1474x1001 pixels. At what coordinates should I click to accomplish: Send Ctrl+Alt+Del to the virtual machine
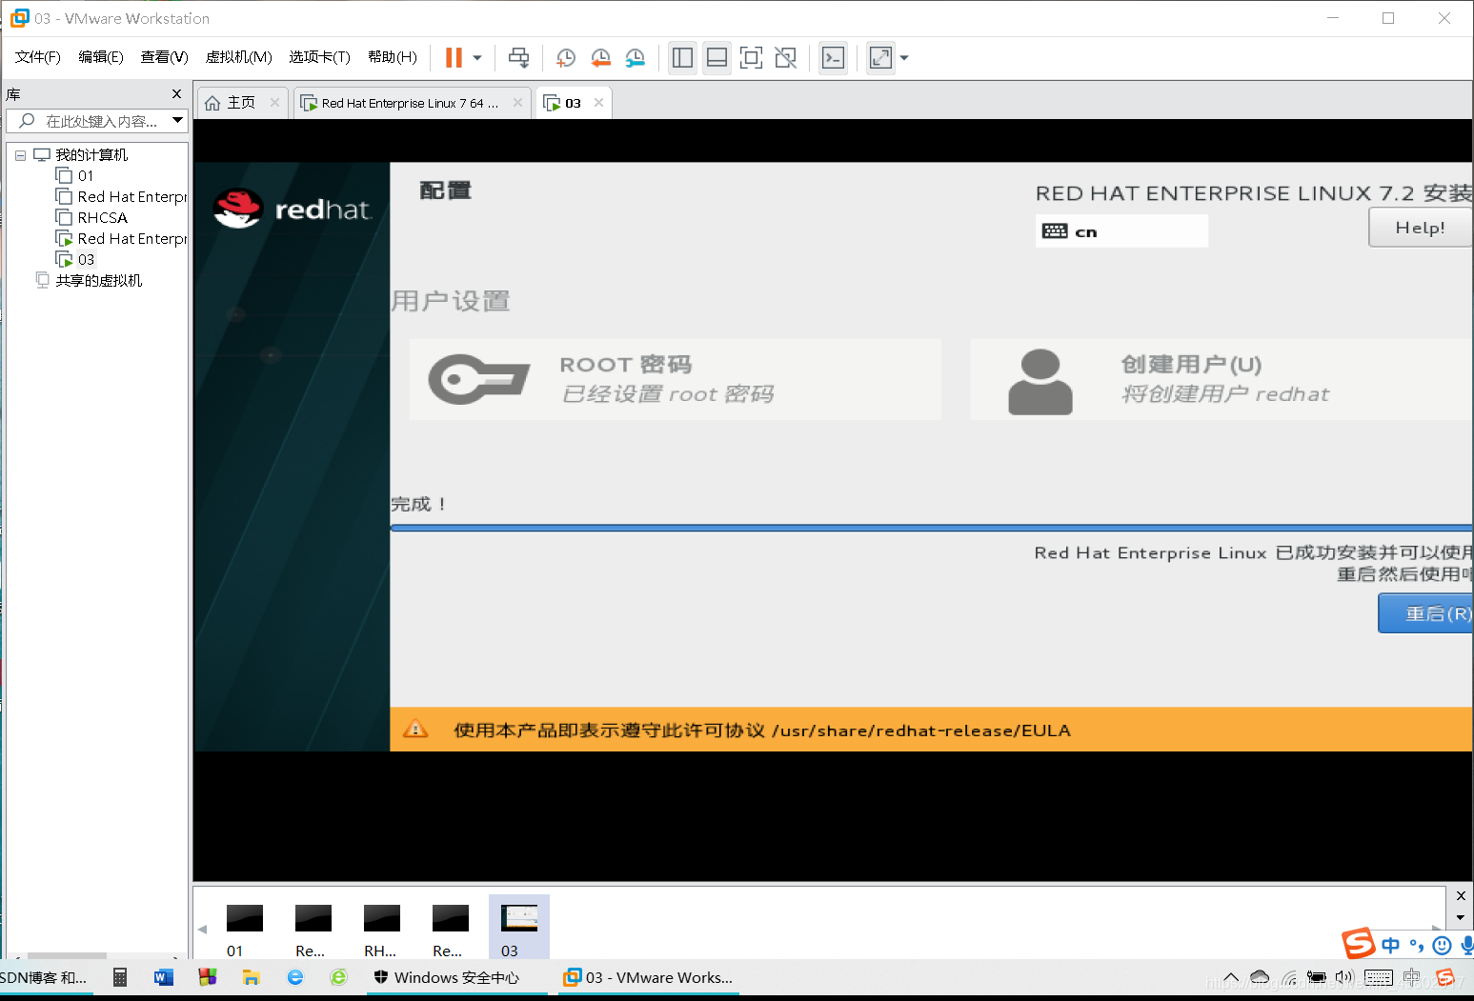(x=518, y=58)
